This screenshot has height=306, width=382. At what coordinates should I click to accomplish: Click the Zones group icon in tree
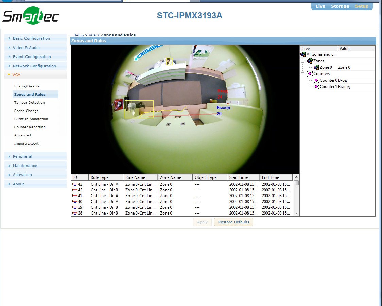(310, 61)
